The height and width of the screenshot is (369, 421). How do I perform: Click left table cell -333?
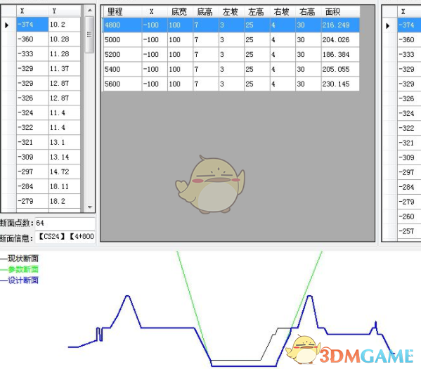pyautogui.click(x=32, y=54)
